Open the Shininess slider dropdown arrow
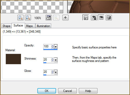130x95 pixels. click(x=56, y=60)
